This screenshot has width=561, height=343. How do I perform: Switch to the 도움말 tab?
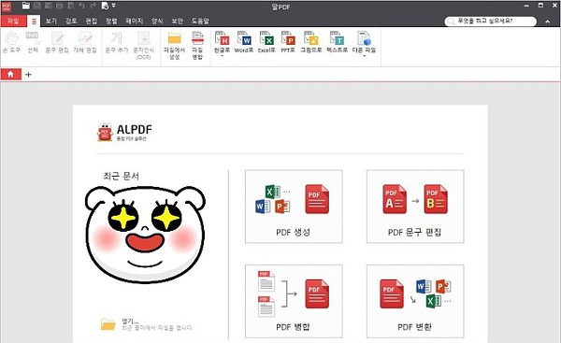tap(200, 21)
